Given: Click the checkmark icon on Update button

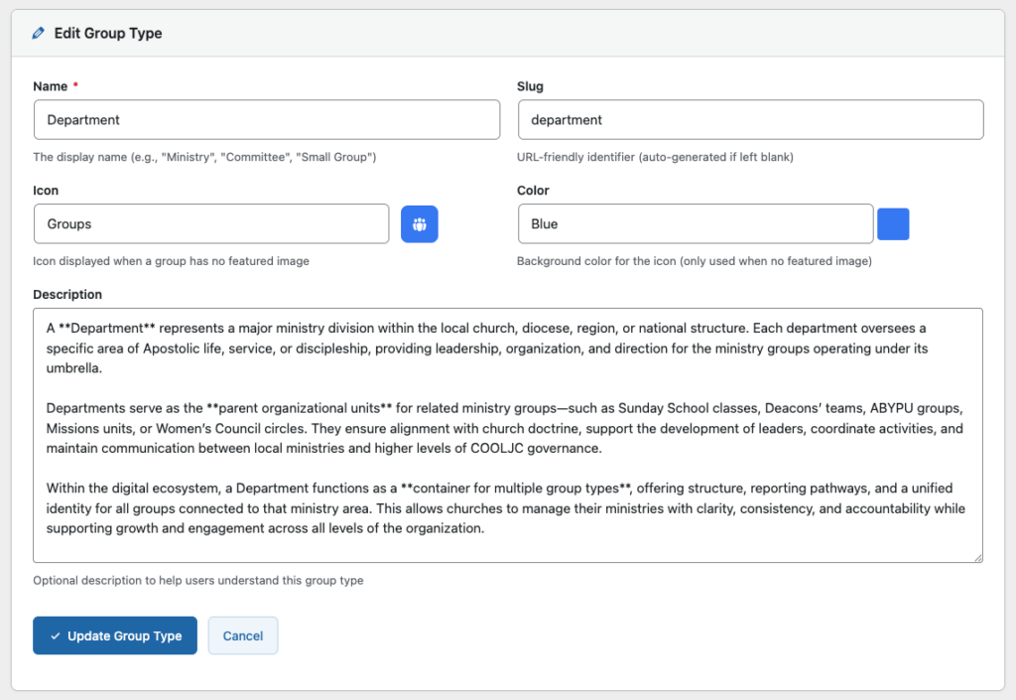Looking at the screenshot, I should click(x=56, y=636).
